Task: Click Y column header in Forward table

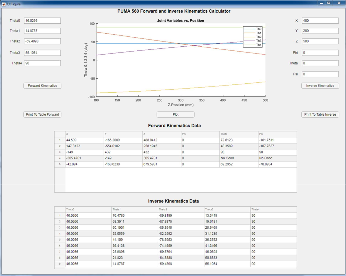Action: (x=123, y=134)
